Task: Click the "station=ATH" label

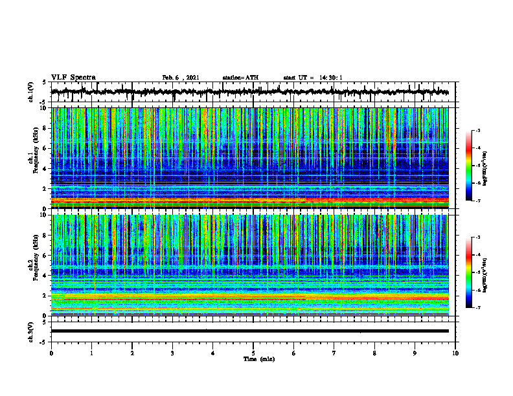Action: (240, 78)
